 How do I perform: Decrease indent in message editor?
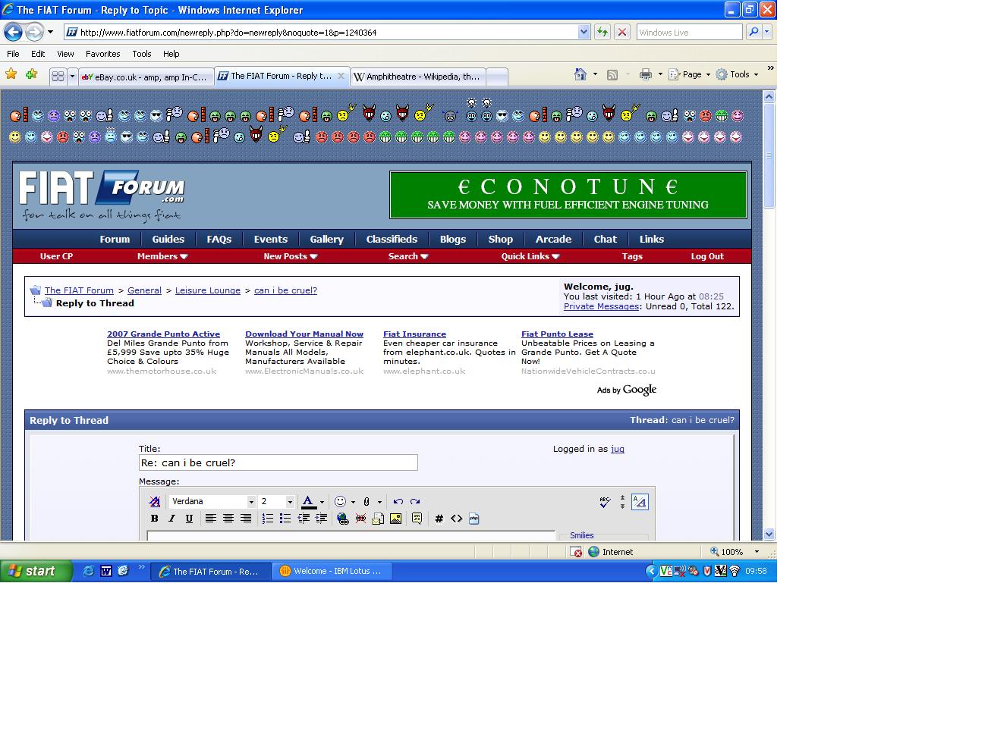[x=304, y=519]
